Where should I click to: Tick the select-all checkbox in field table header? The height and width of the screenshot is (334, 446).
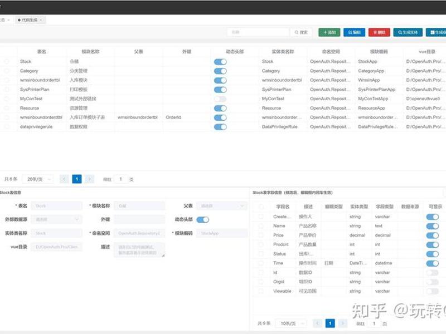pos(261,207)
